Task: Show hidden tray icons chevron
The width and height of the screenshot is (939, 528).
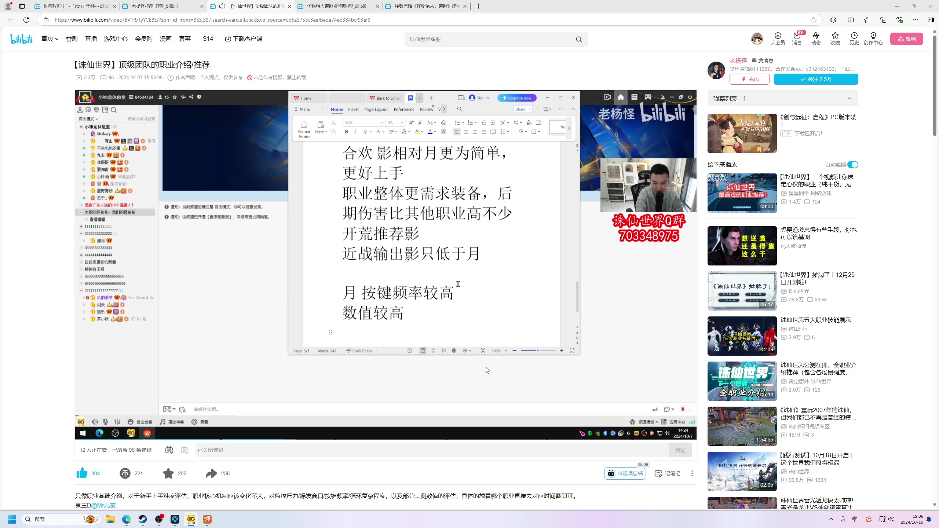Action: (831, 519)
